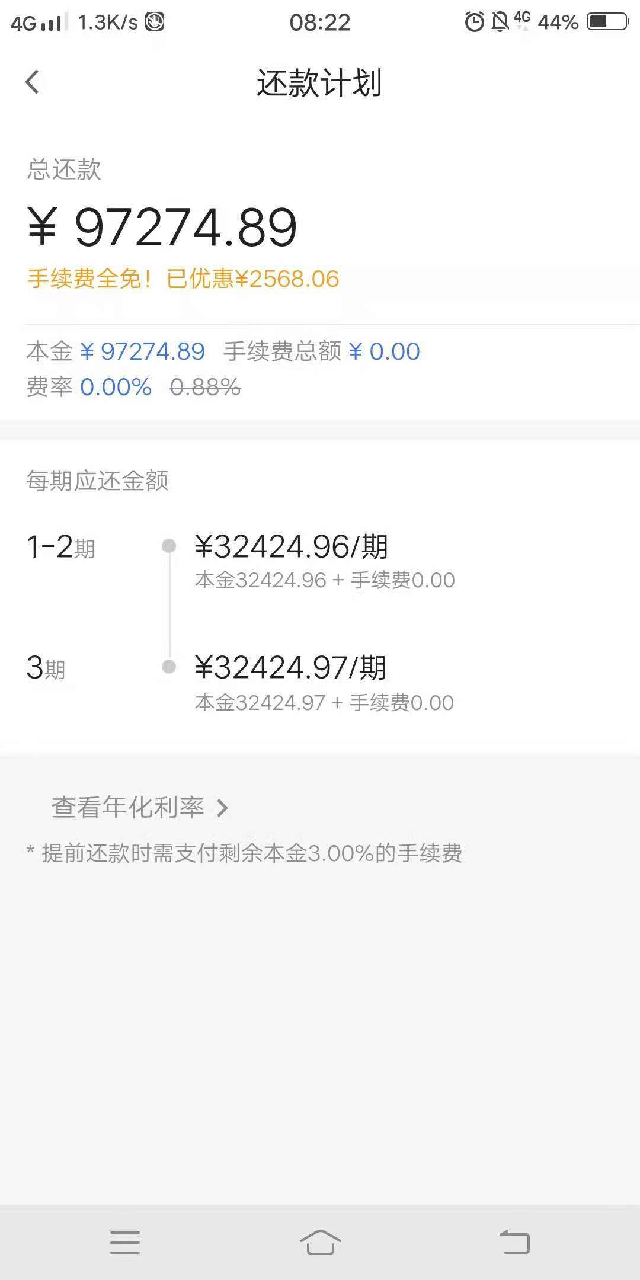Tap the 4G signal strength icon
This screenshot has height=1280, width=640.
tap(36, 23)
